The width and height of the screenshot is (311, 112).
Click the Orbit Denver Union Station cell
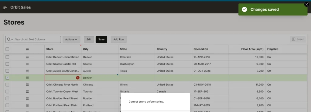tap(63, 57)
